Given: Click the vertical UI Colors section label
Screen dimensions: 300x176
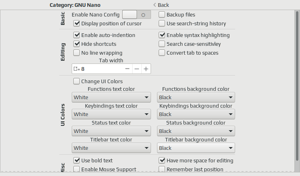Looking at the screenshot, I should click(x=62, y=115).
